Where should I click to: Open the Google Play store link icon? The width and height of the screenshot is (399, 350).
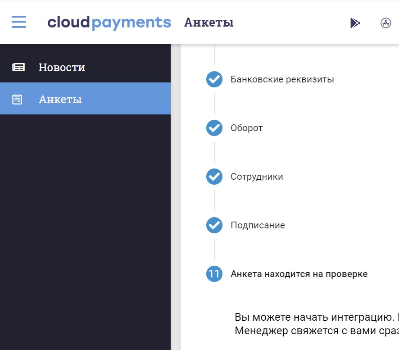(355, 23)
